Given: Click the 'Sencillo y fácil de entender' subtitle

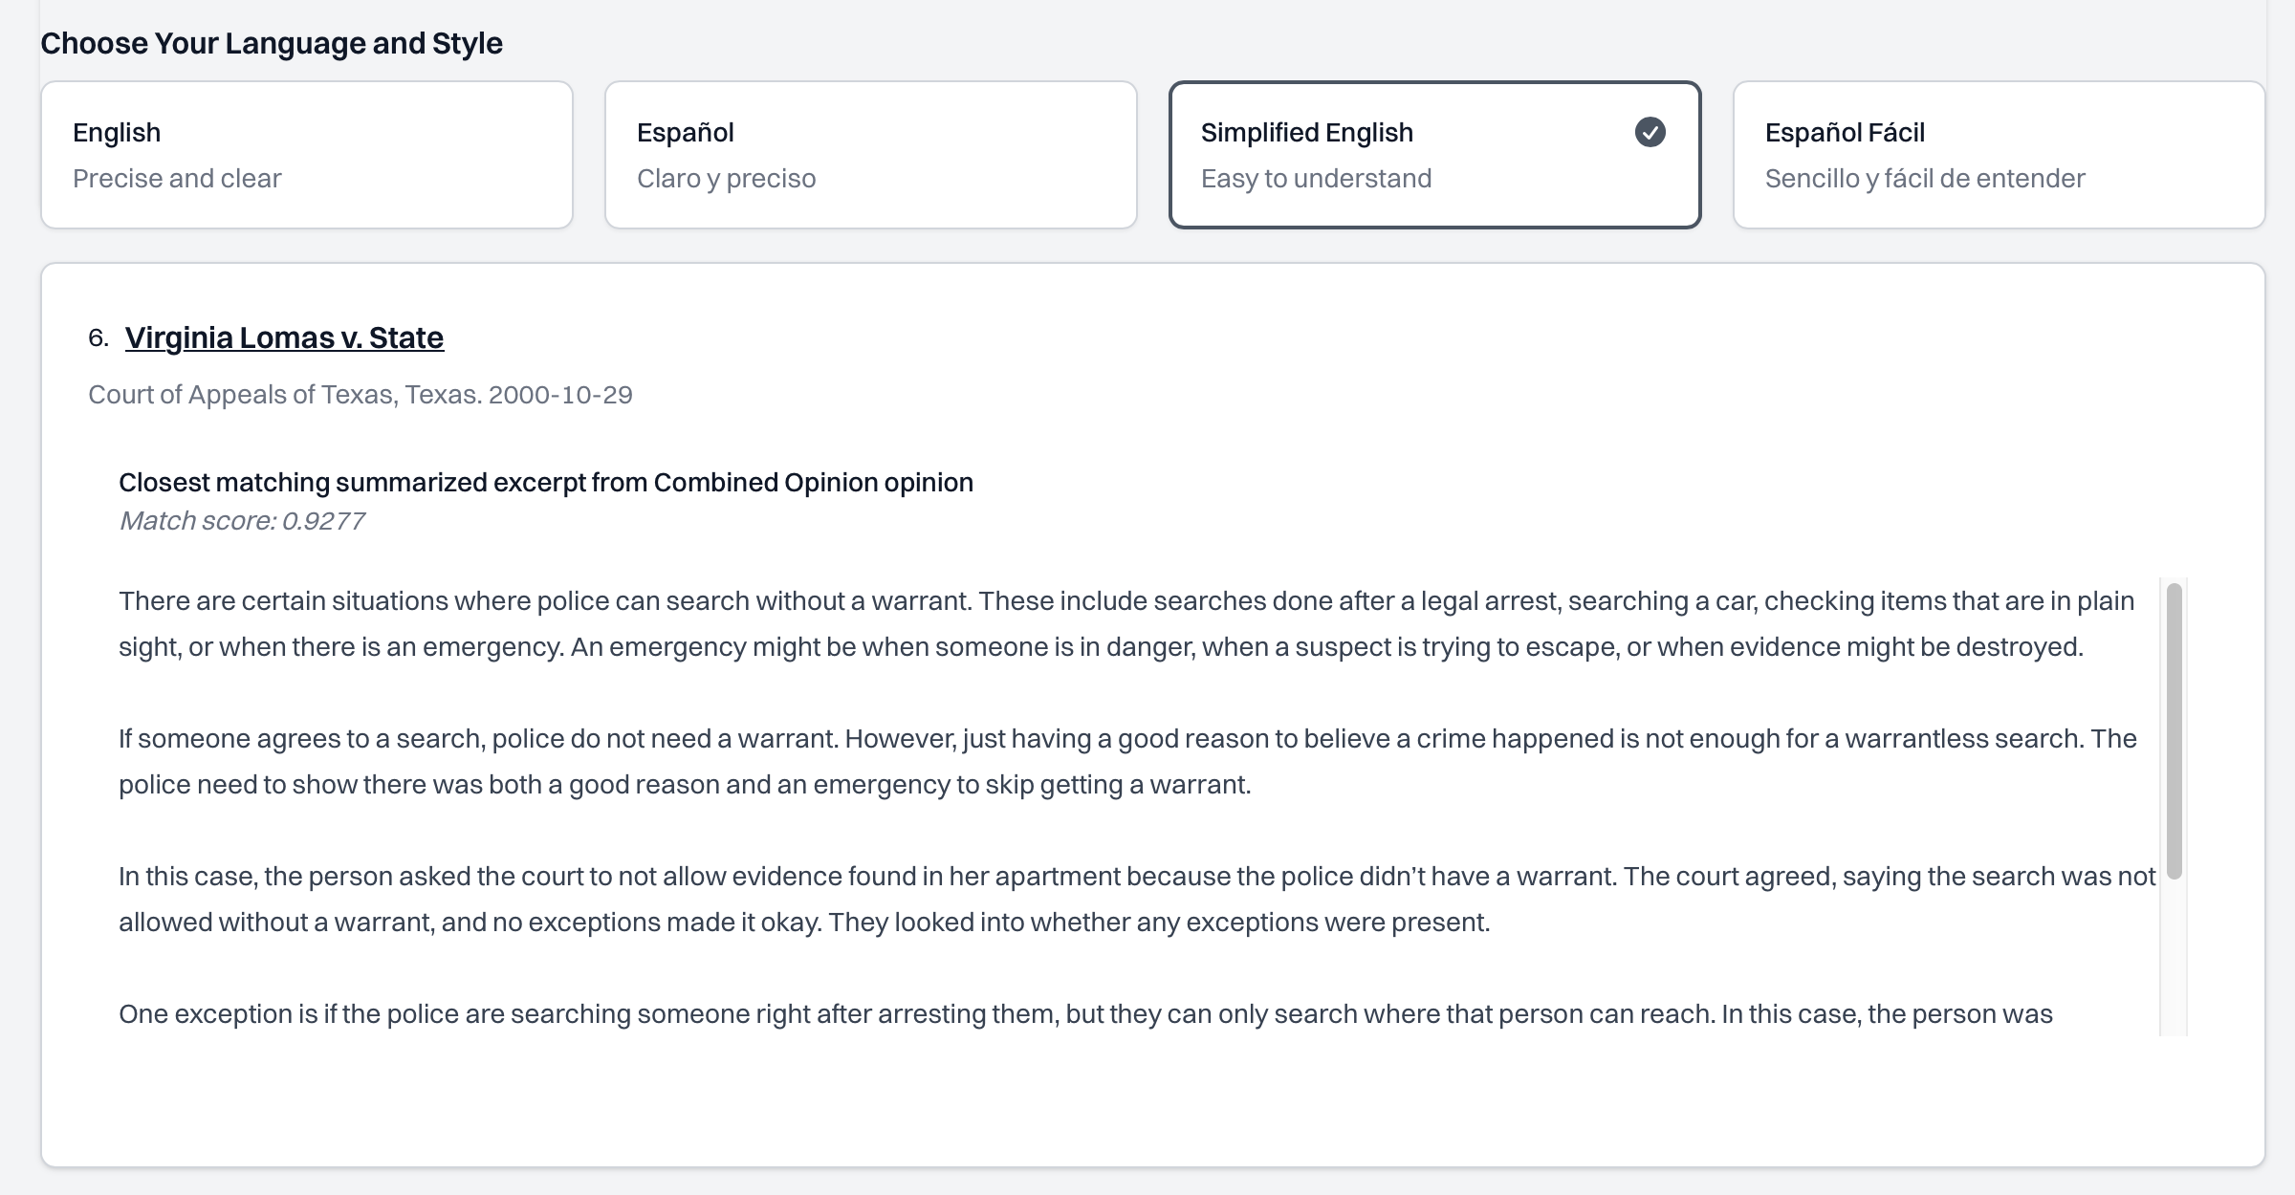Looking at the screenshot, I should (1925, 179).
